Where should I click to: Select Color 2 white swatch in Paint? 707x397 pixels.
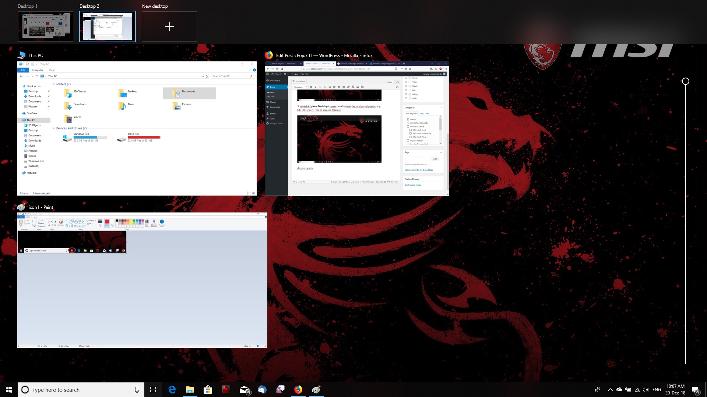click(112, 223)
